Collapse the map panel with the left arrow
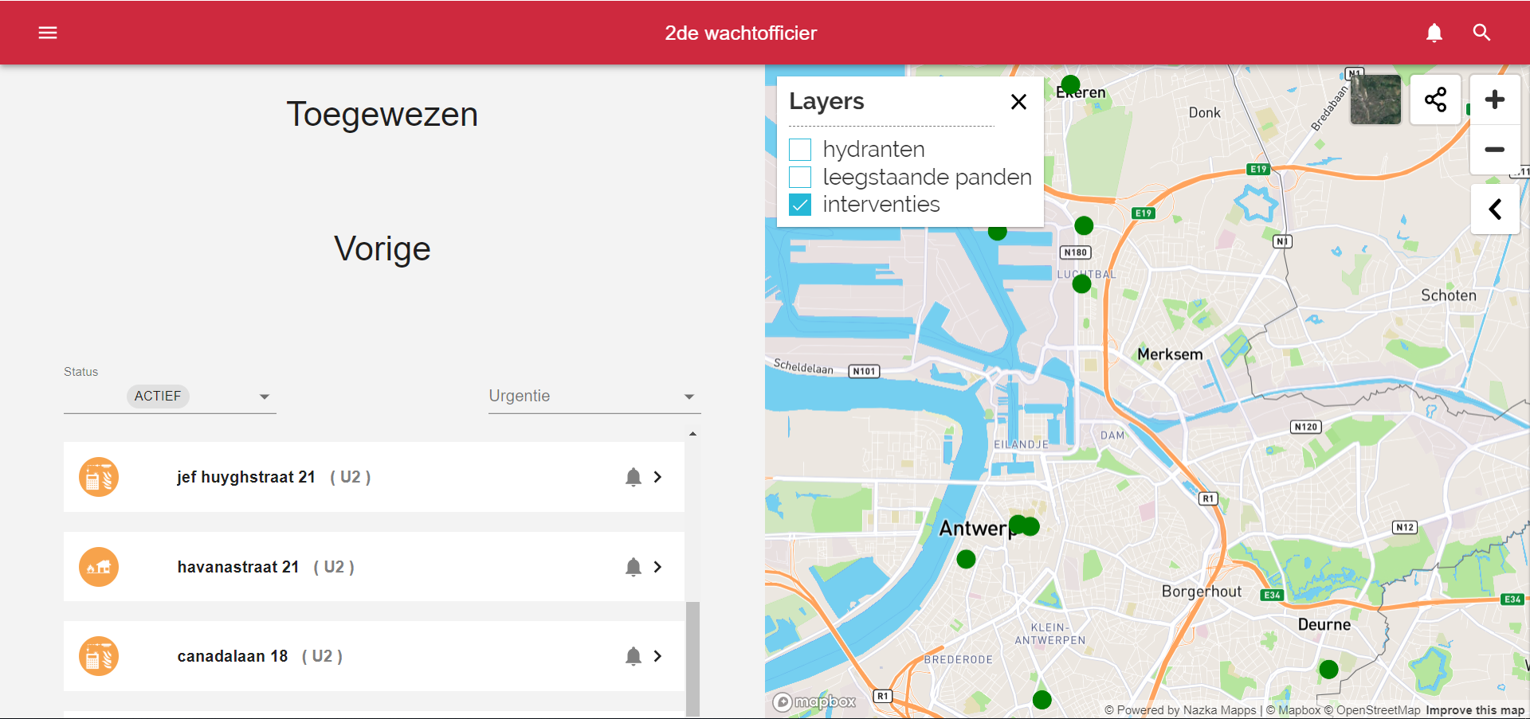Image resolution: width=1530 pixels, height=719 pixels. tap(1495, 209)
